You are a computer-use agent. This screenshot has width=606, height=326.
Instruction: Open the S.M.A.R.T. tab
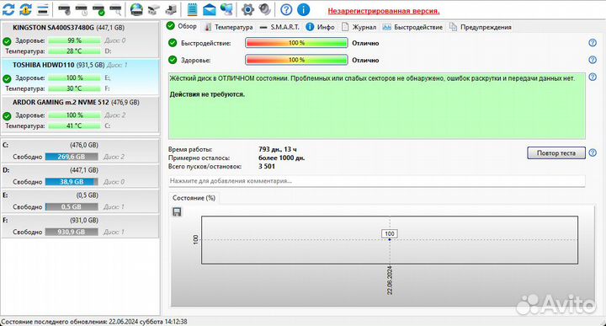(x=279, y=27)
